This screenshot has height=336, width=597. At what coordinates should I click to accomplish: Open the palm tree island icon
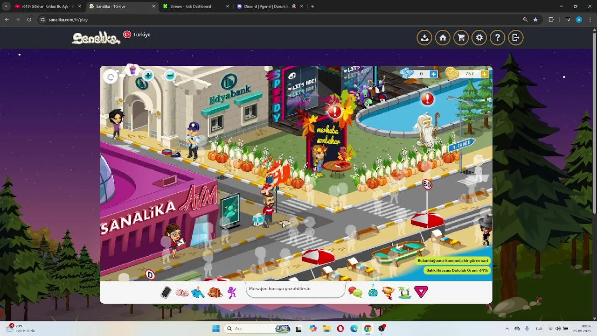404,293
